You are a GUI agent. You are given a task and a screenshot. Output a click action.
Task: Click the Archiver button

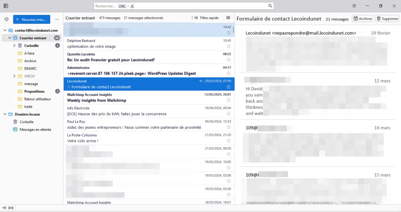363,19
